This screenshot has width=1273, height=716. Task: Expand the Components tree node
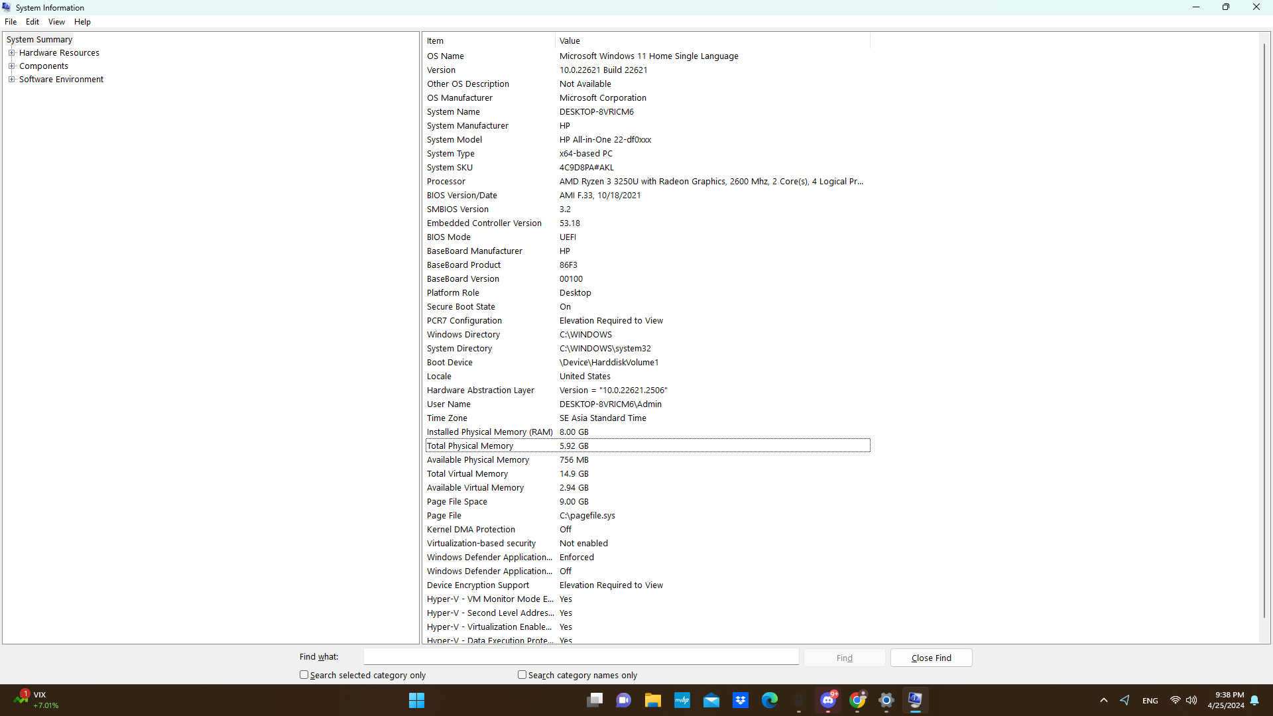pyautogui.click(x=11, y=66)
